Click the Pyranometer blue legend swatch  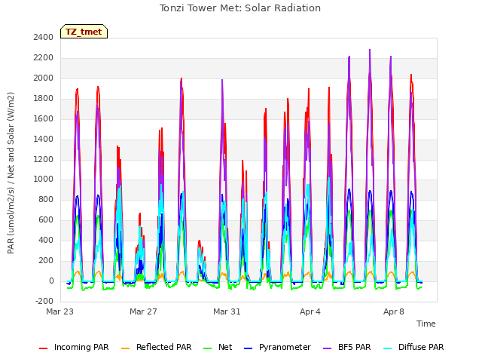click(248, 348)
